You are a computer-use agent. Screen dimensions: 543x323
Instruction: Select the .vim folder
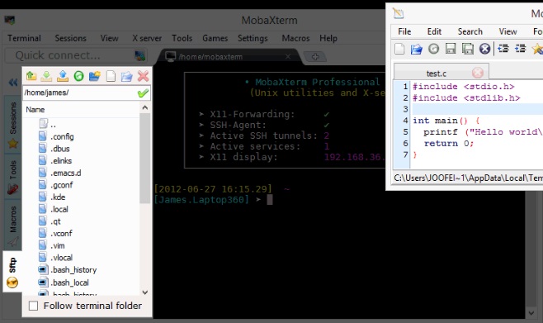coord(52,245)
